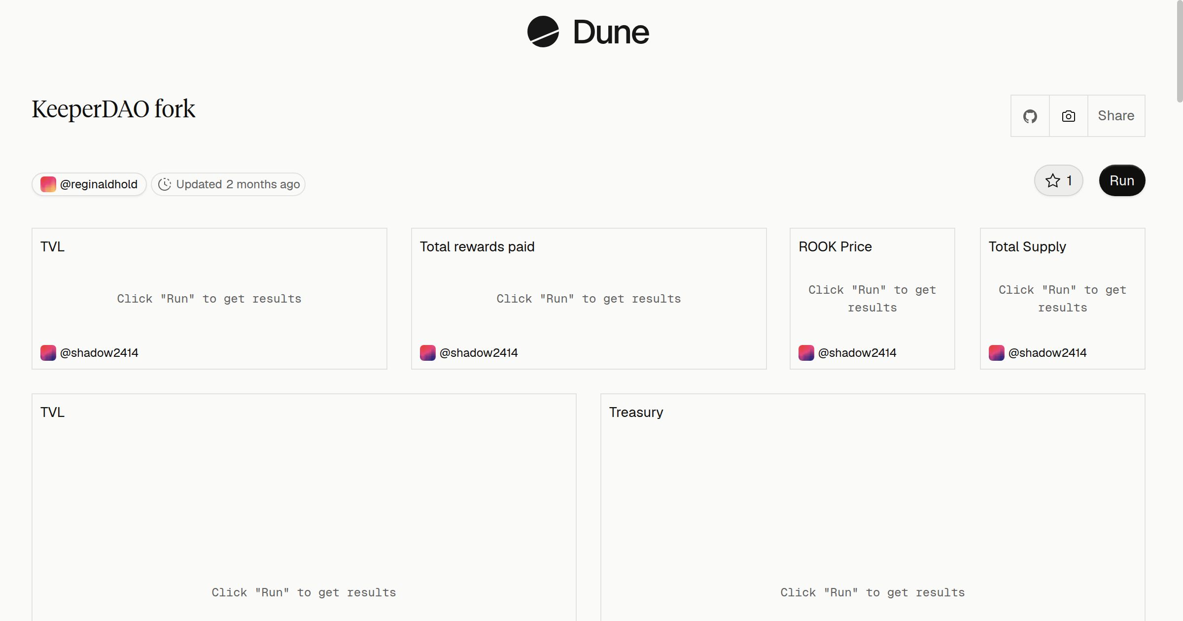Screen dimensions: 1183x621
Task: Click the star favorite icon
Action: (1052, 181)
